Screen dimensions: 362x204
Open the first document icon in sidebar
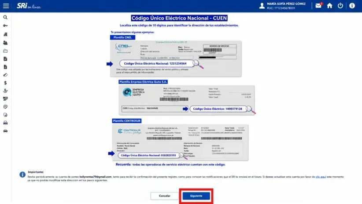(5, 59)
